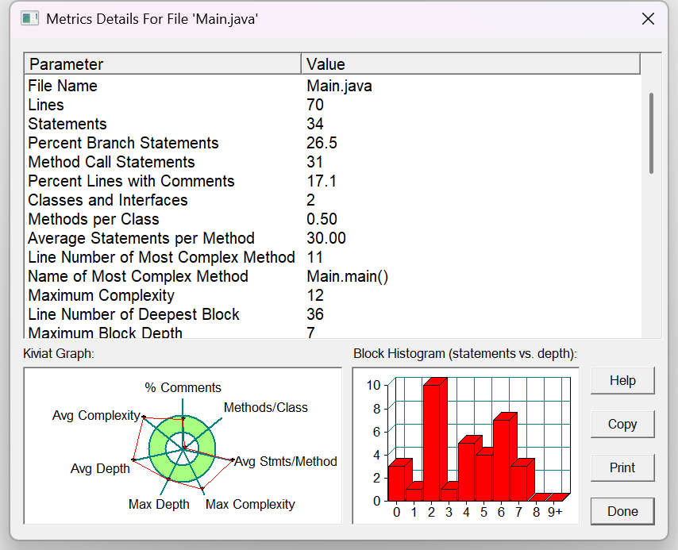Click the value 'Main.main()'

pos(347,276)
